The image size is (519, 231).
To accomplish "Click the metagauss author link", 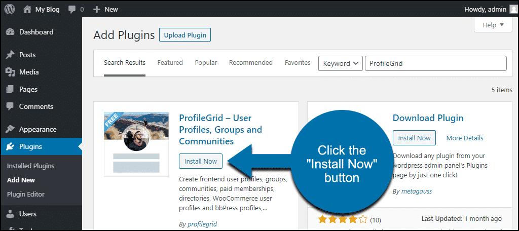I will point(417,191).
